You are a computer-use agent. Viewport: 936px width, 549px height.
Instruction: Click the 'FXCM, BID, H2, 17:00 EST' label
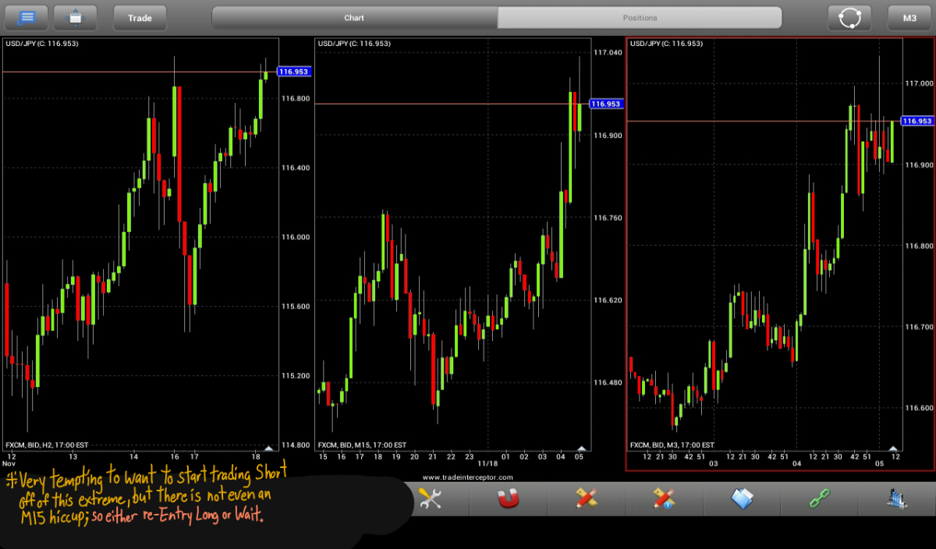pyautogui.click(x=47, y=445)
